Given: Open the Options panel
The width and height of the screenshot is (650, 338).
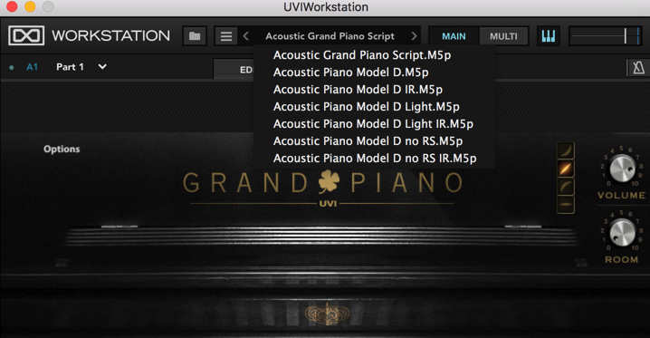Looking at the screenshot, I should 62,149.
